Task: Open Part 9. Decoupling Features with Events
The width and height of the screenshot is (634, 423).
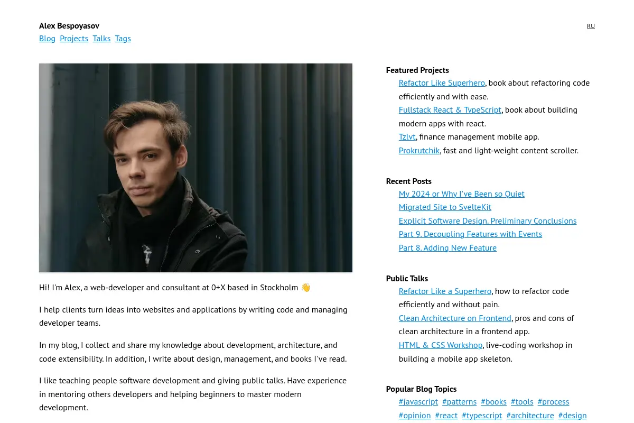Action: (x=470, y=234)
